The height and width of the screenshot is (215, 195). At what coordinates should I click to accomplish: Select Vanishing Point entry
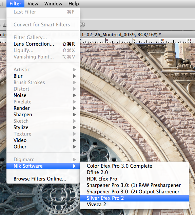click(43, 57)
